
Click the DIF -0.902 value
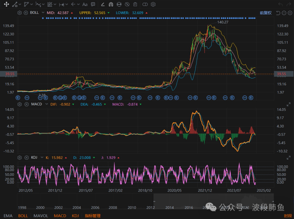click(x=65, y=104)
